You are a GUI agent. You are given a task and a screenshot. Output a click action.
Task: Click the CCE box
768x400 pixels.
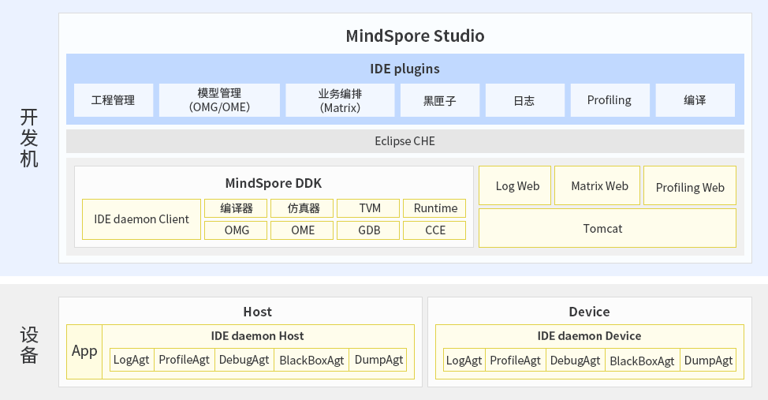tap(434, 230)
